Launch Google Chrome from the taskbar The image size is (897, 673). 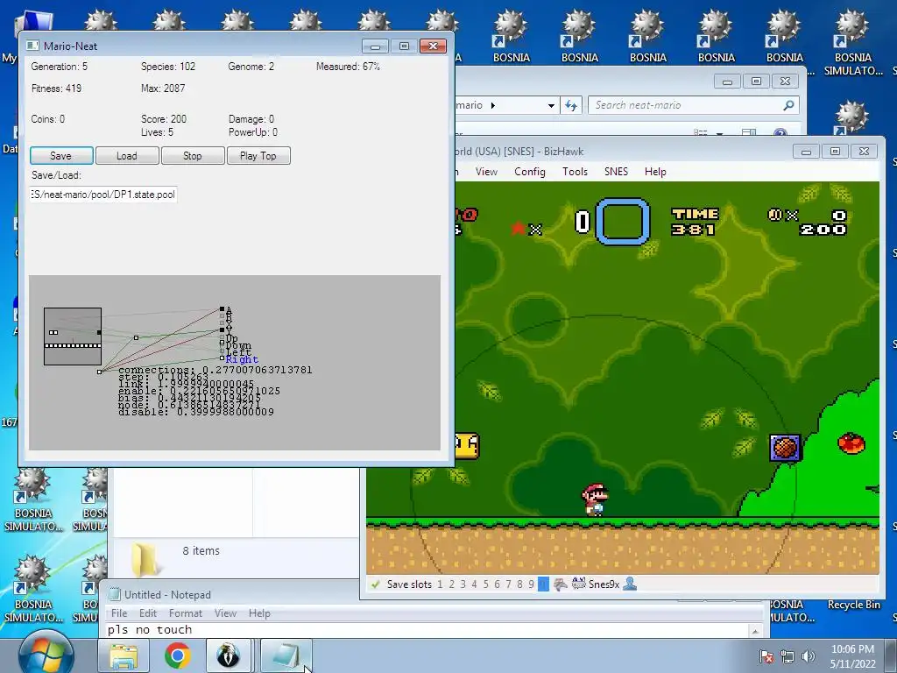point(177,655)
